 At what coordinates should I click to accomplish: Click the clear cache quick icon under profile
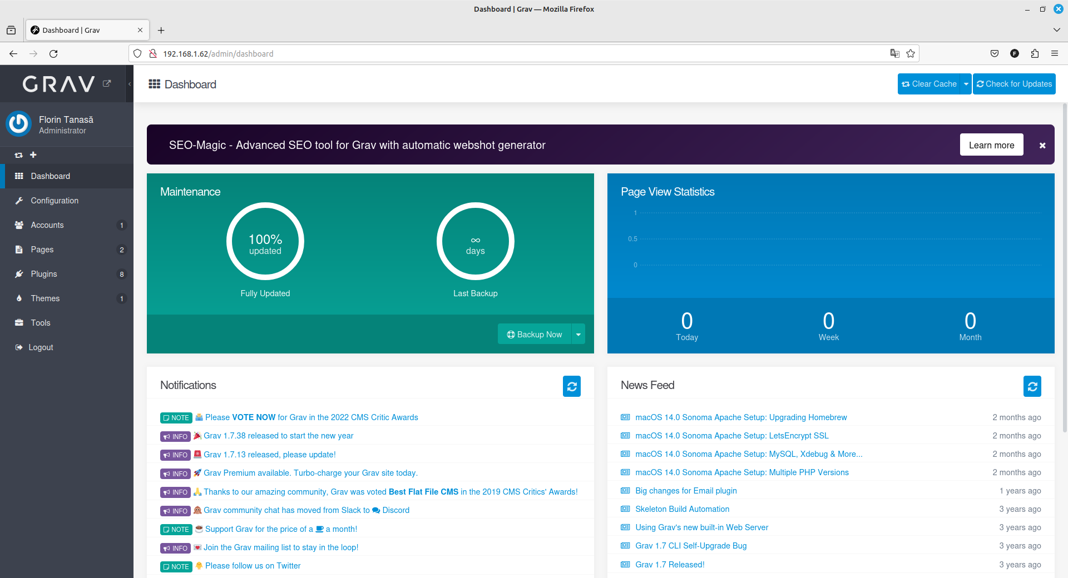coord(18,155)
